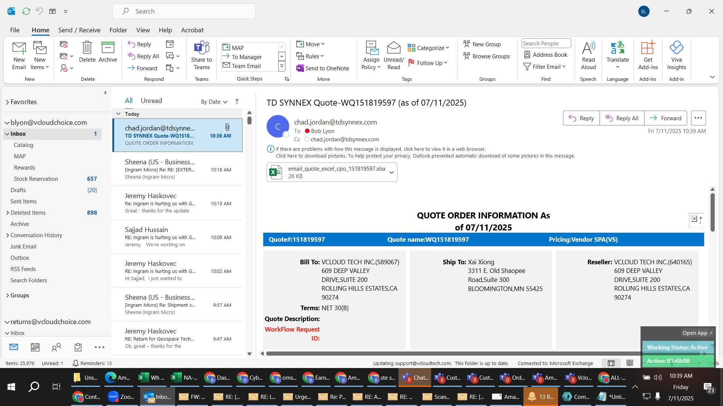The width and height of the screenshot is (723, 406).
Task: Open Sajjad Hussain email at 10:09 AM
Action: (177, 237)
